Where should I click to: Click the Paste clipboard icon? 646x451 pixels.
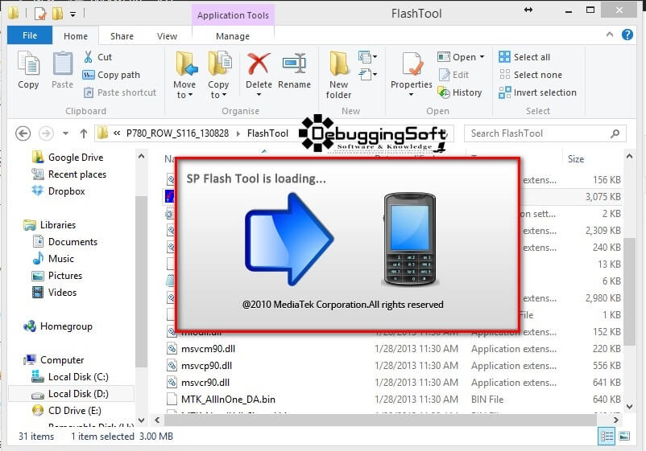coord(62,64)
